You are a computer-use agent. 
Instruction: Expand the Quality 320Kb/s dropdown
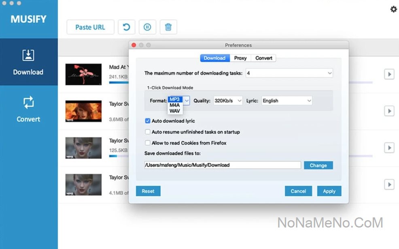(x=228, y=101)
